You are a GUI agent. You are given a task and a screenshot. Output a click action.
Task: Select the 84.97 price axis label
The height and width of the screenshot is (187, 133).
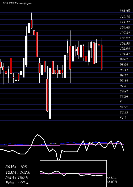124,107
